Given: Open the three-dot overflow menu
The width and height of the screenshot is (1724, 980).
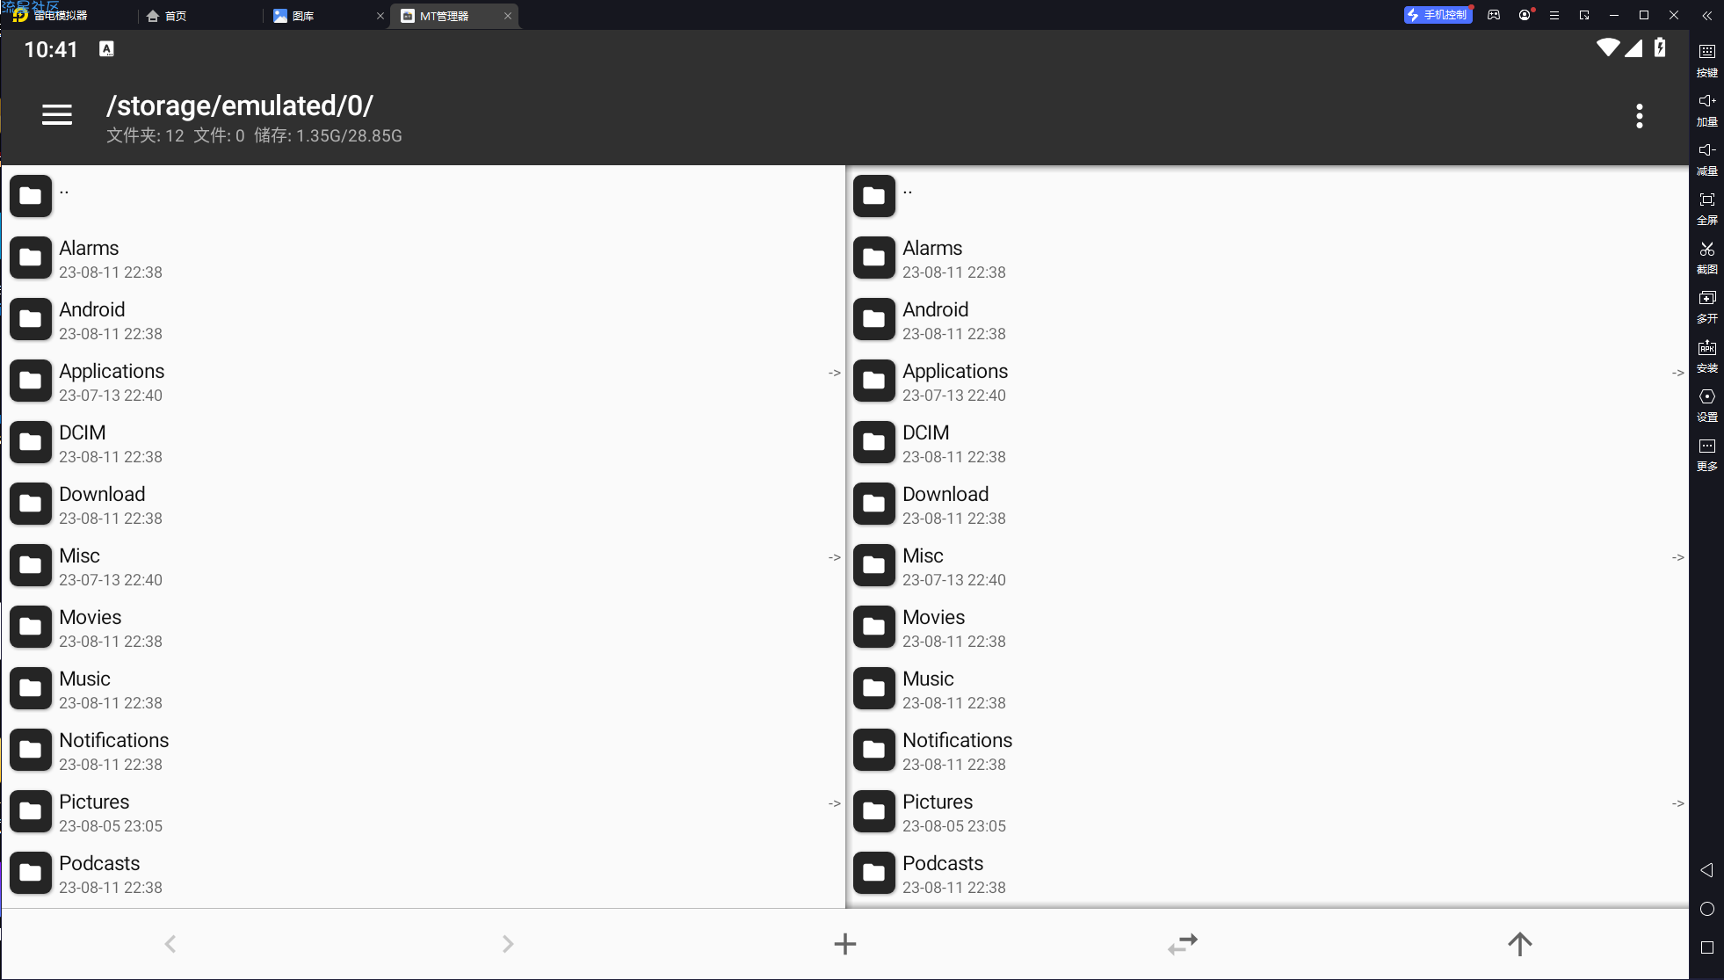Looking at the screenshot, I should [1639, 116].
